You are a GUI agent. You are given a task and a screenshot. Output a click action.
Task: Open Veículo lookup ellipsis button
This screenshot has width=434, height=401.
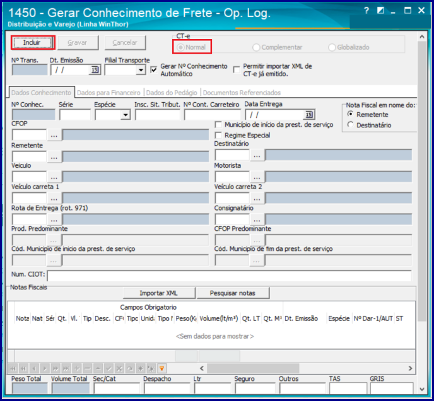coord(54,177)
